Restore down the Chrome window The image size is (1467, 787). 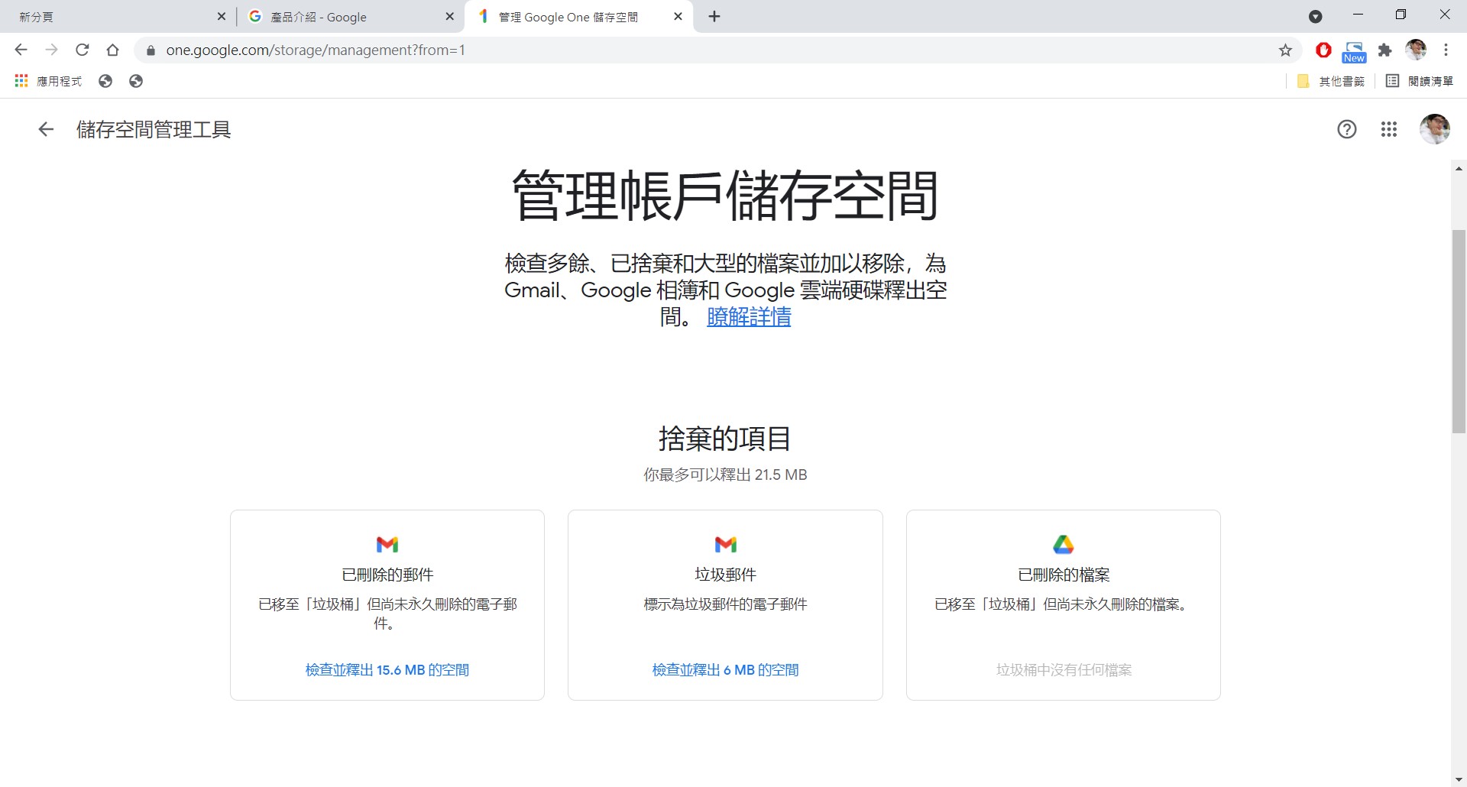click(1401, 15)
